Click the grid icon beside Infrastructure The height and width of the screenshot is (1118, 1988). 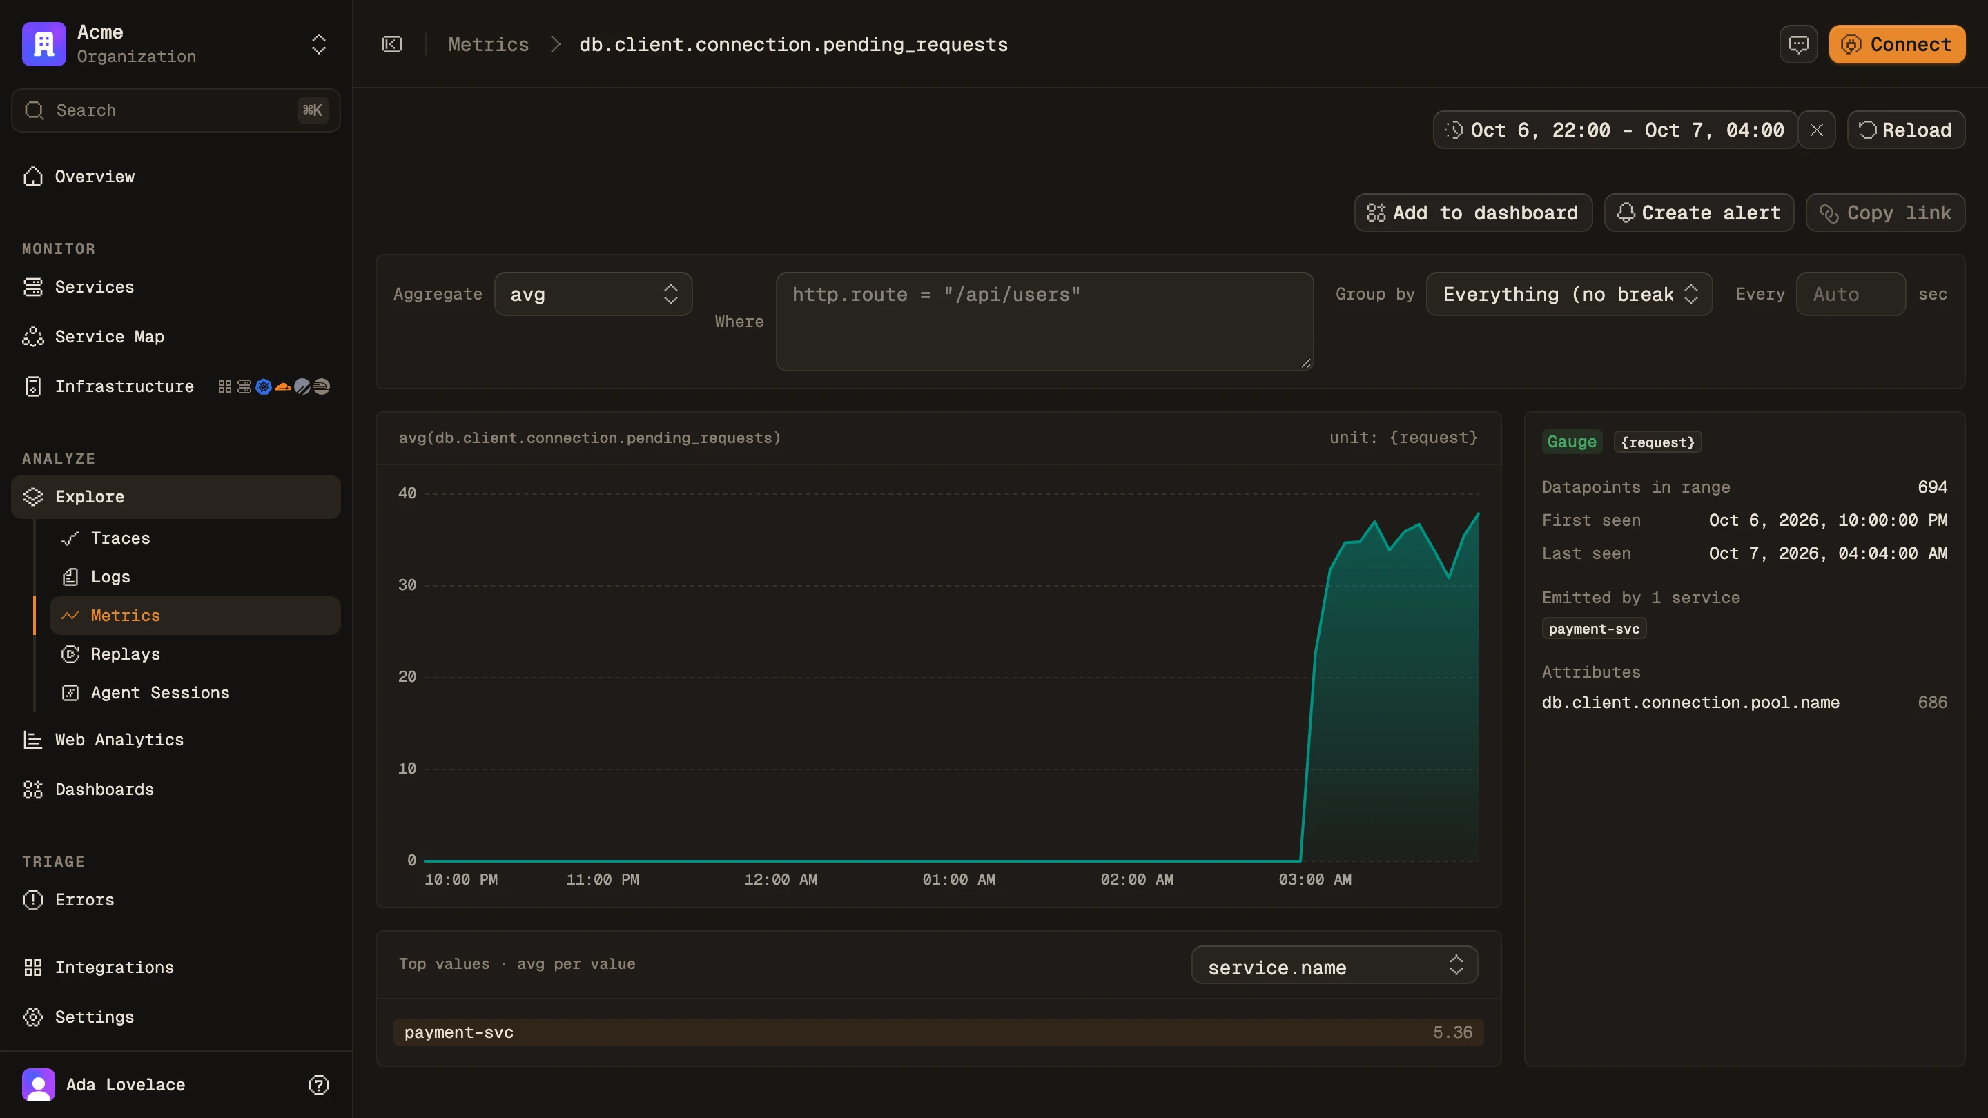(224, 386)
